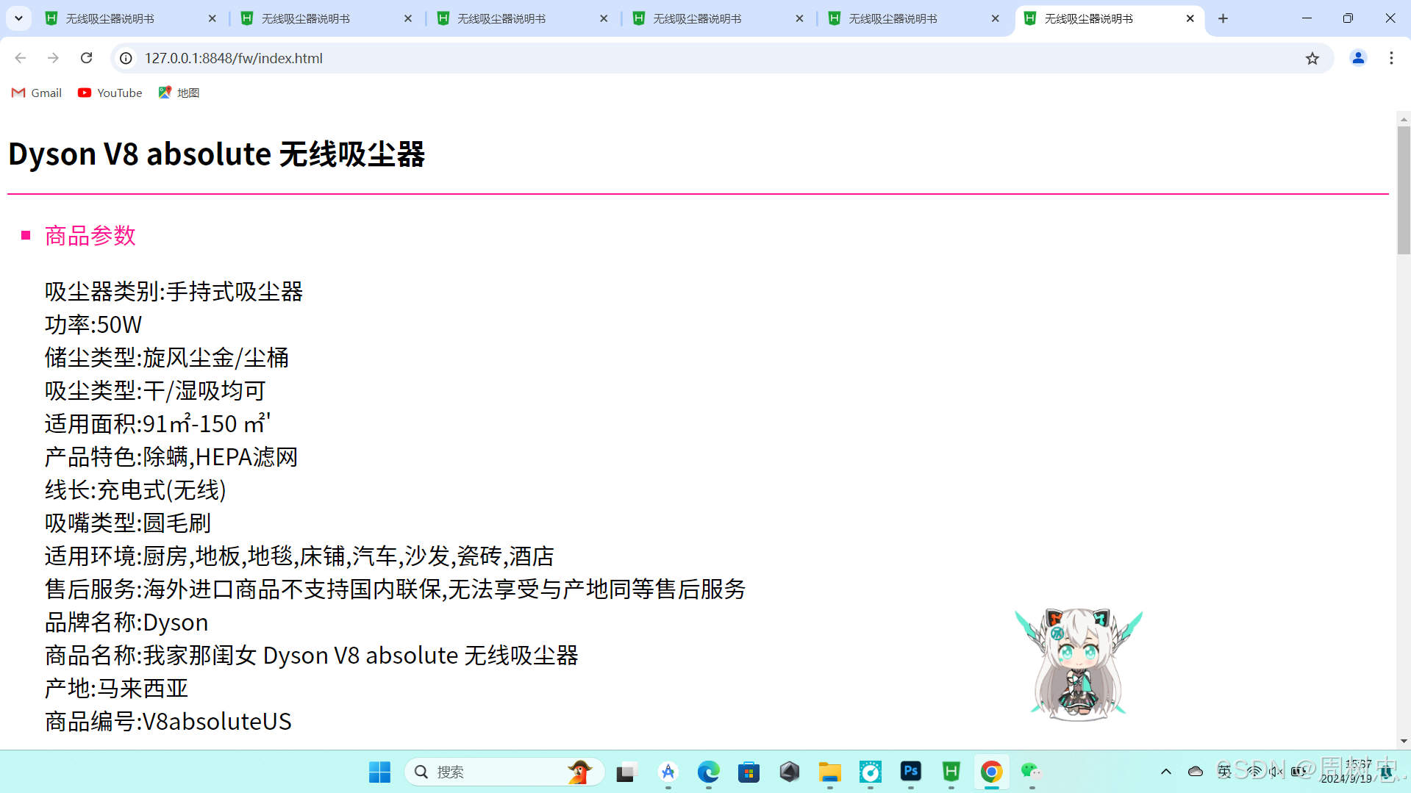
Task: Minimize the Chrome window
Action: pos(1307,18)
